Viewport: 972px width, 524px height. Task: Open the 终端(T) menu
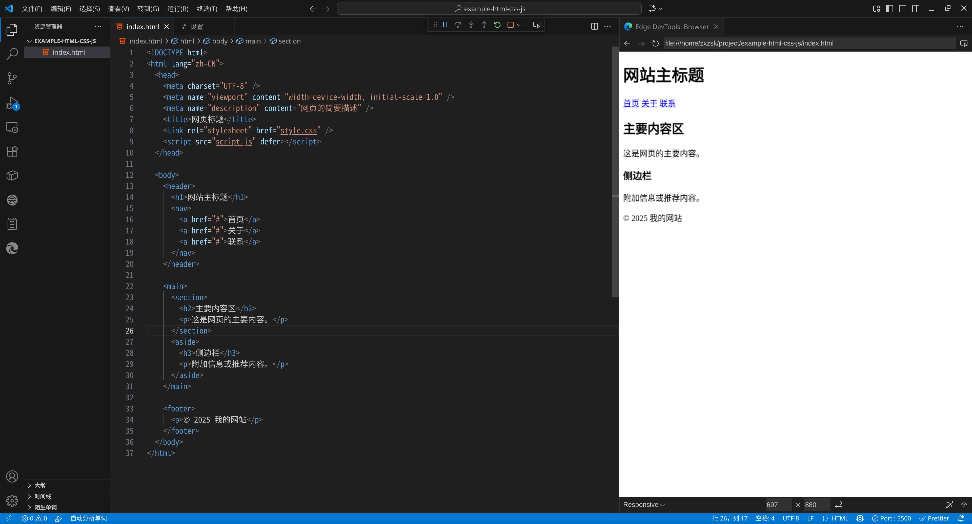click(x=207, y=9)
